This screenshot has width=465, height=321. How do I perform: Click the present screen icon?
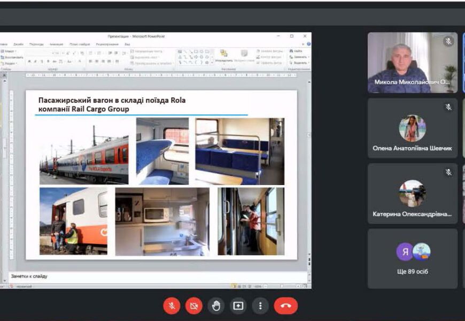click(238, 305)
